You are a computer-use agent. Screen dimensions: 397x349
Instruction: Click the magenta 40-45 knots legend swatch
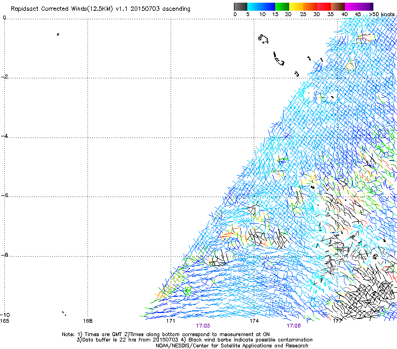tap(352, 6)
